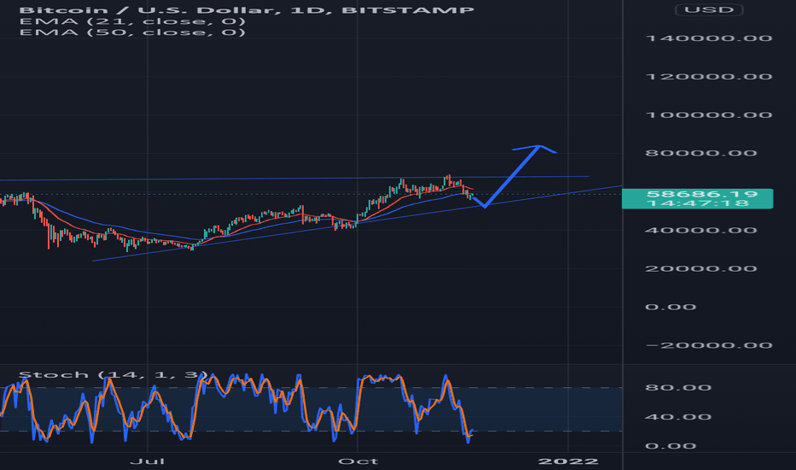Click the 0.00 price axis label
Viewport: 796px width, 470px height.
(x=670, y=307)
